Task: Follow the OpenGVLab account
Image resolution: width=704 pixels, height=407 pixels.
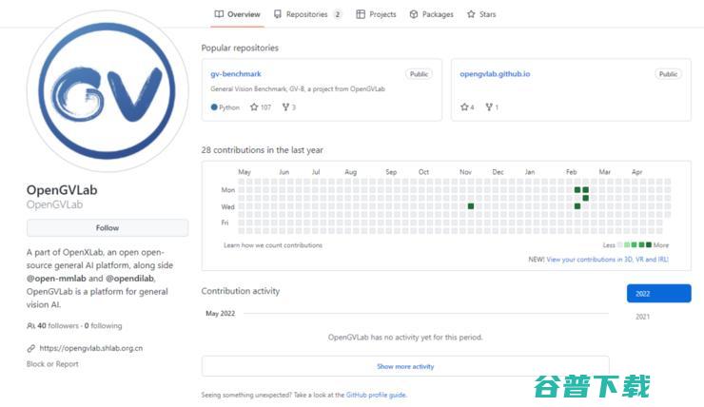Action: [x=108, y=228]
